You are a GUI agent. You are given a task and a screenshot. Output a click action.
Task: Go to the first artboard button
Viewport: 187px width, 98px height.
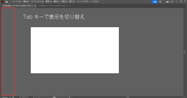point(23,97)
